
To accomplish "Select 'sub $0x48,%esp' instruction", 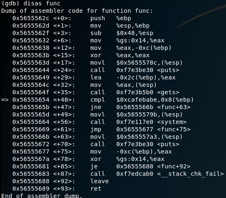I will click(x=122, y=33).
